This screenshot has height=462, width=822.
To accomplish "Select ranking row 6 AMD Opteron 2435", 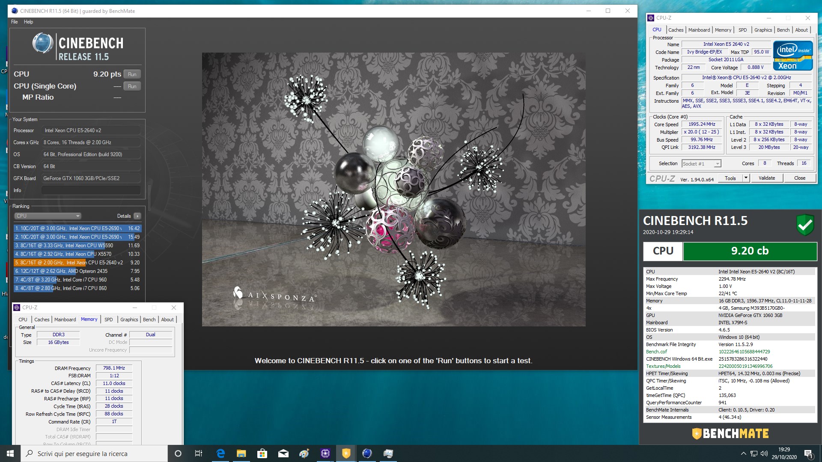I will pos(77,271).
